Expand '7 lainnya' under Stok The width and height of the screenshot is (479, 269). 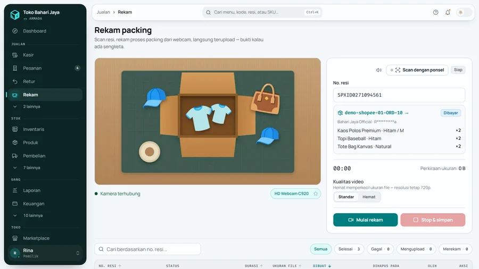pyautogui.click(x=45, y=167)
